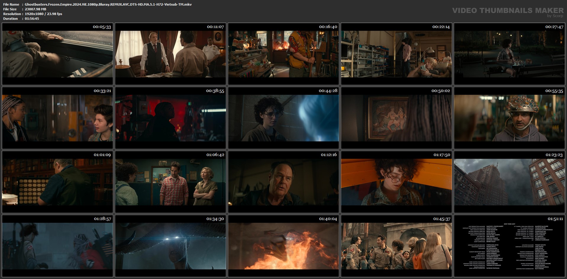Click the library frame at 01:01:09
567x279 pixels.
(57, 182)
